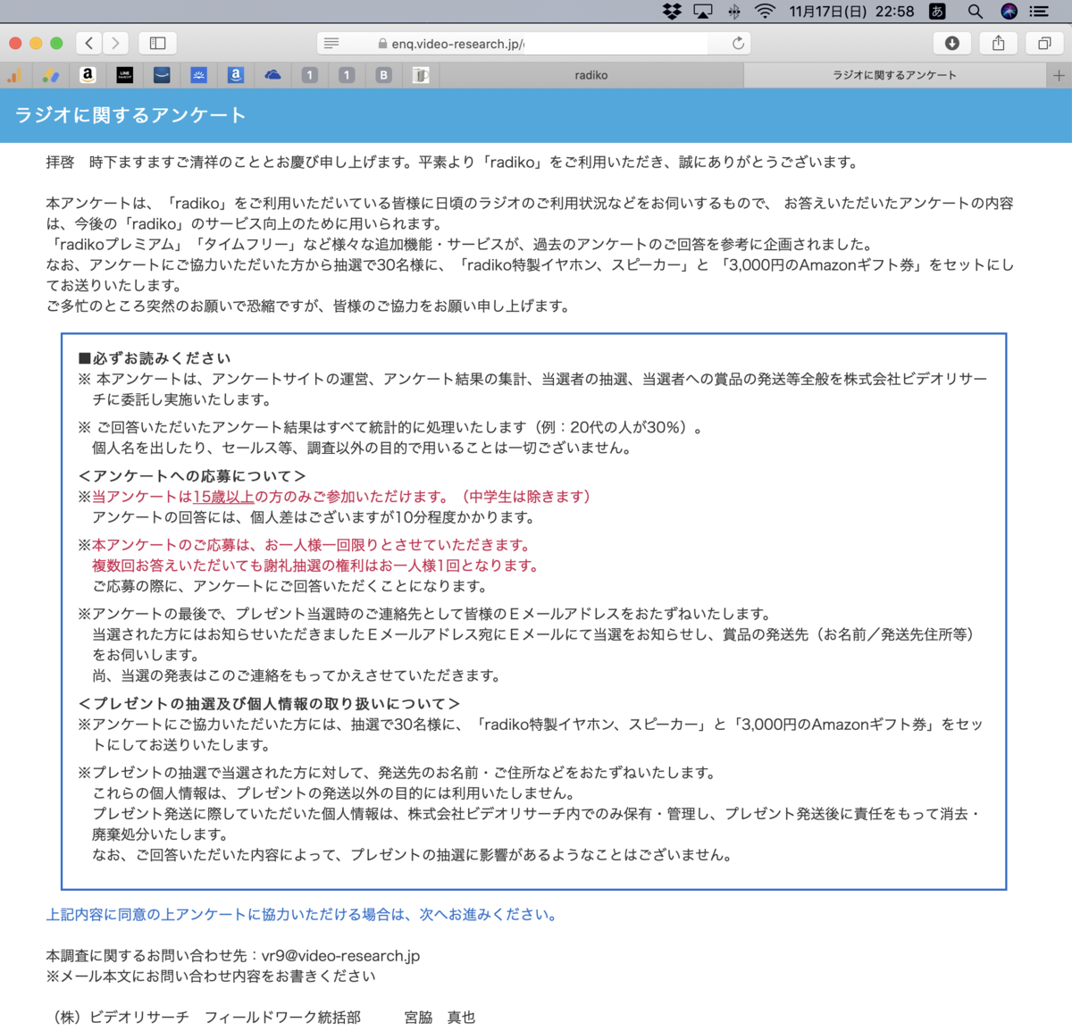Click the line アンケートの回答には、個人差はございますが10分程度

point(314,516)
